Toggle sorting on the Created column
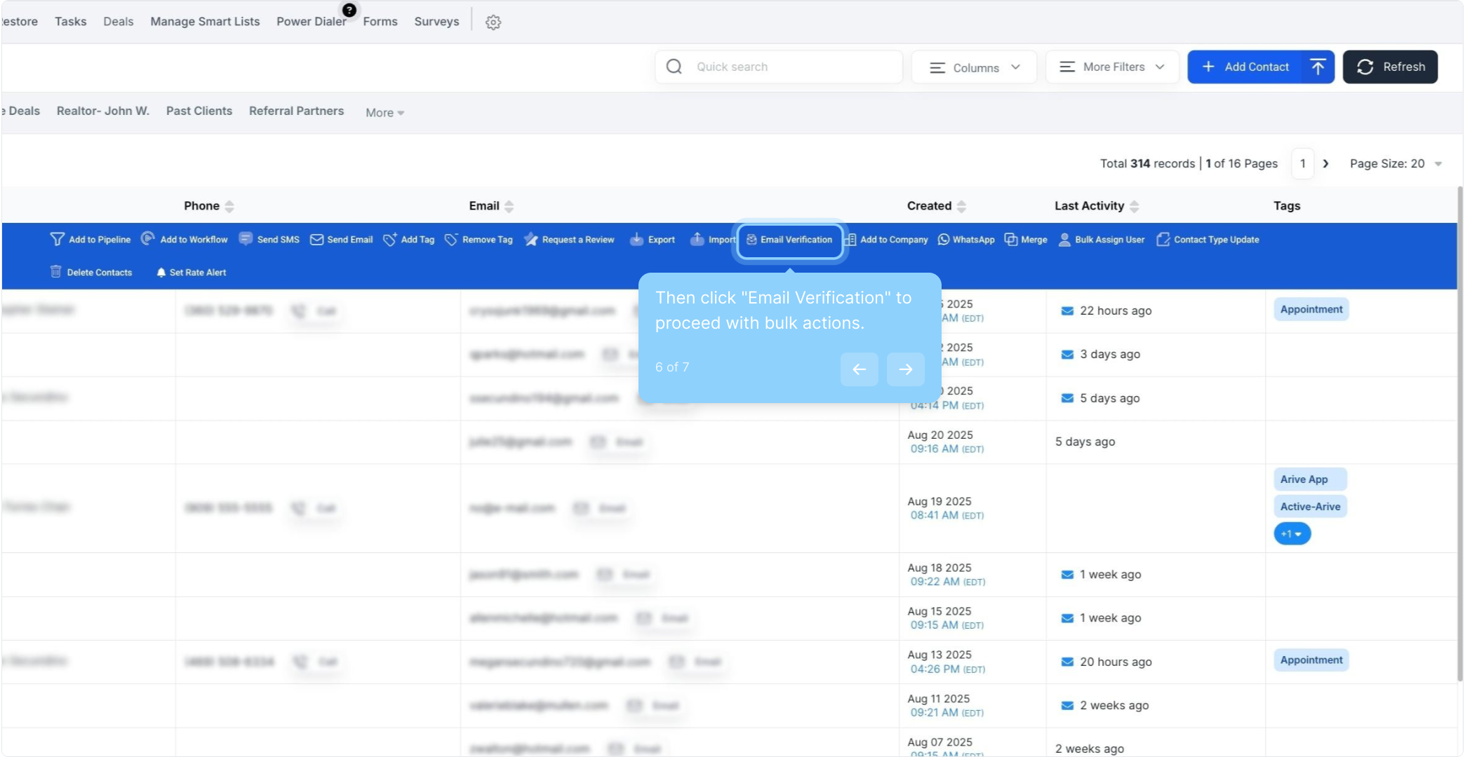 (x=961, y=206)
